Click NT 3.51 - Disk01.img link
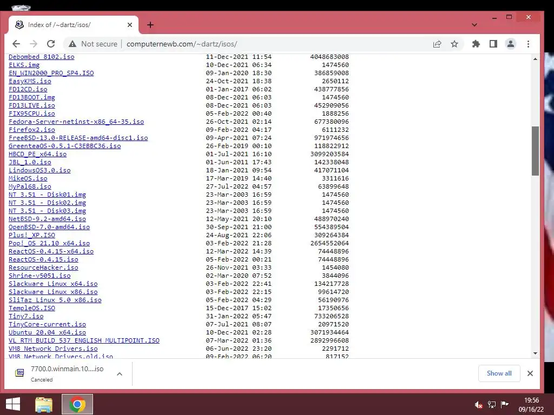Viewport: 554px width, 415px height. click(48, 195)
